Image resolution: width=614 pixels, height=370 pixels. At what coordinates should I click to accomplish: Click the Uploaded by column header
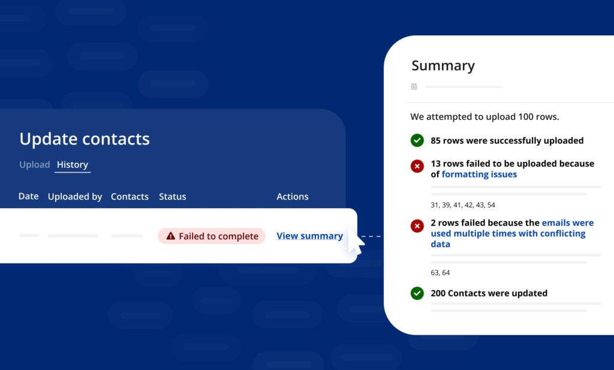(x=75, y=196)
